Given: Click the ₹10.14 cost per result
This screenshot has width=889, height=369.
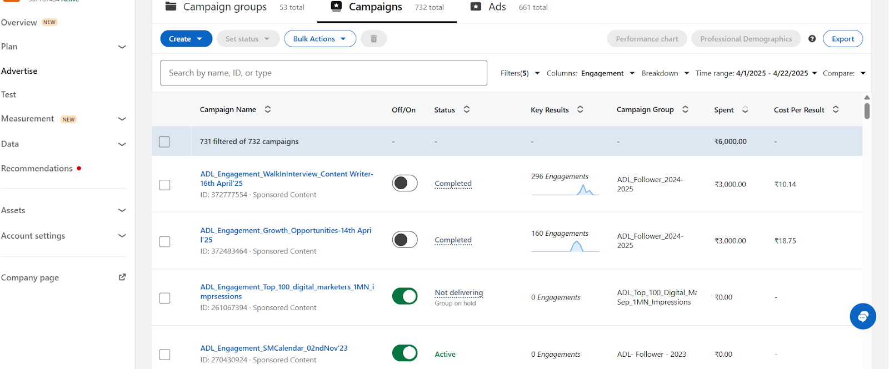Looking at the screenshot, I should pyautogui.click(x=785, y=185).
